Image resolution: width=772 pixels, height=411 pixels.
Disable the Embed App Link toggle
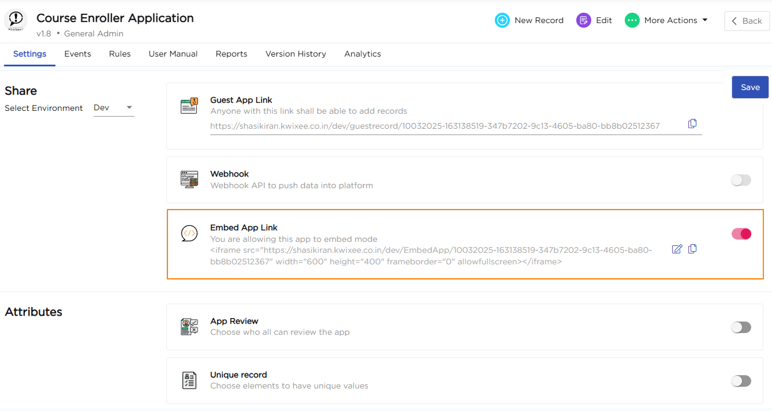pyautogui.click(x=741, y=234)
